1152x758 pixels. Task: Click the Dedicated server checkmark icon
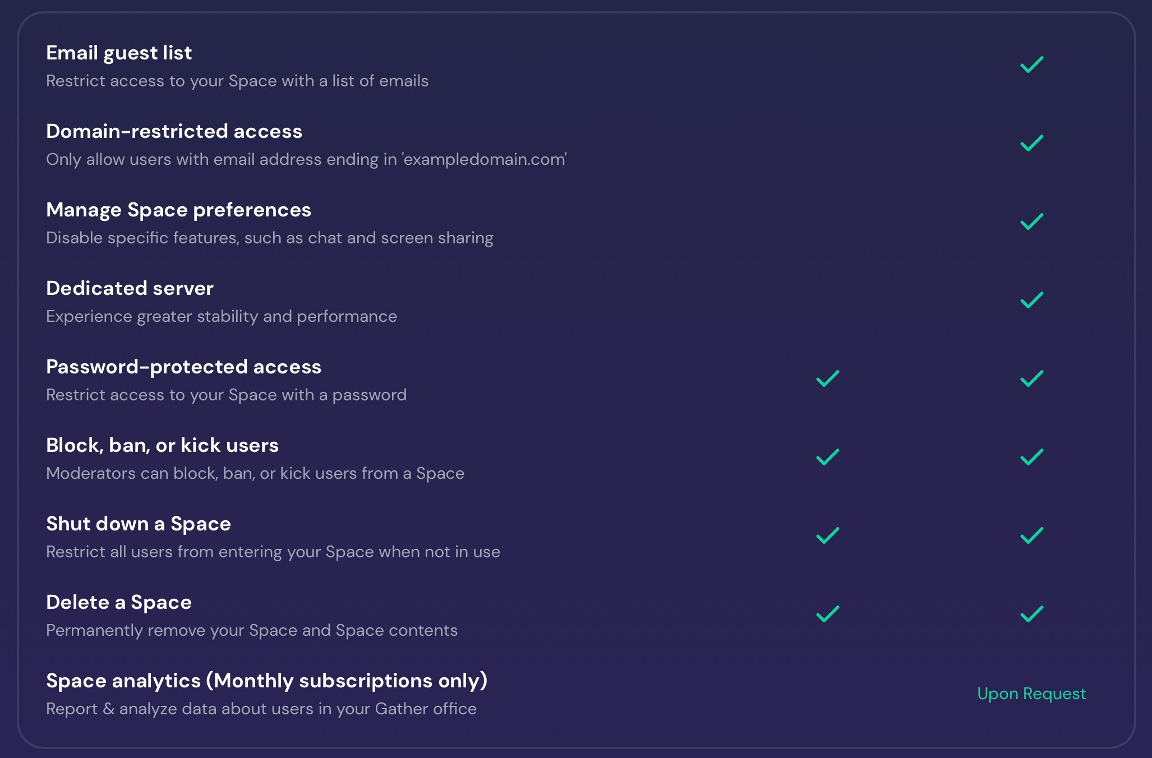pos(1031,301)
